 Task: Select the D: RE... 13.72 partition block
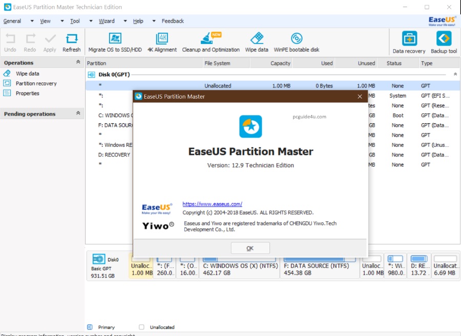[x=419, y=266]
